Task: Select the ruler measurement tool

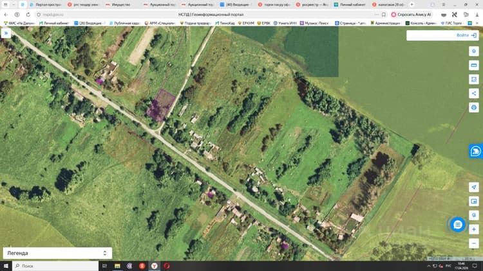Action: click(x=474, y=65)
